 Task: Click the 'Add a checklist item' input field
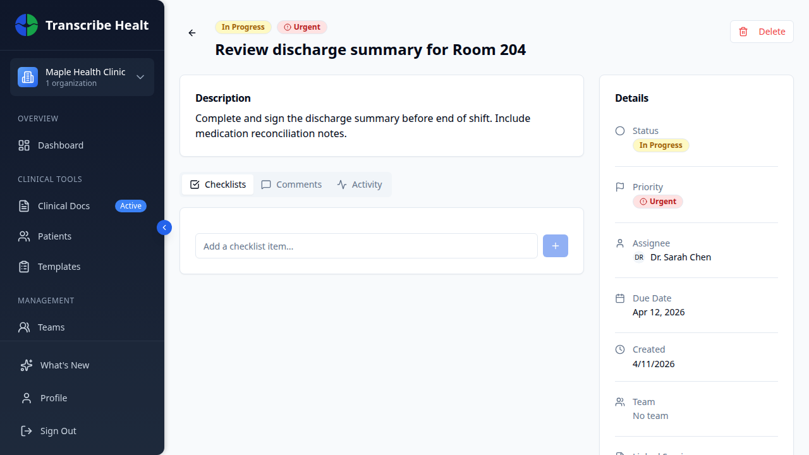pyautogui.click(x=366, y=246)
